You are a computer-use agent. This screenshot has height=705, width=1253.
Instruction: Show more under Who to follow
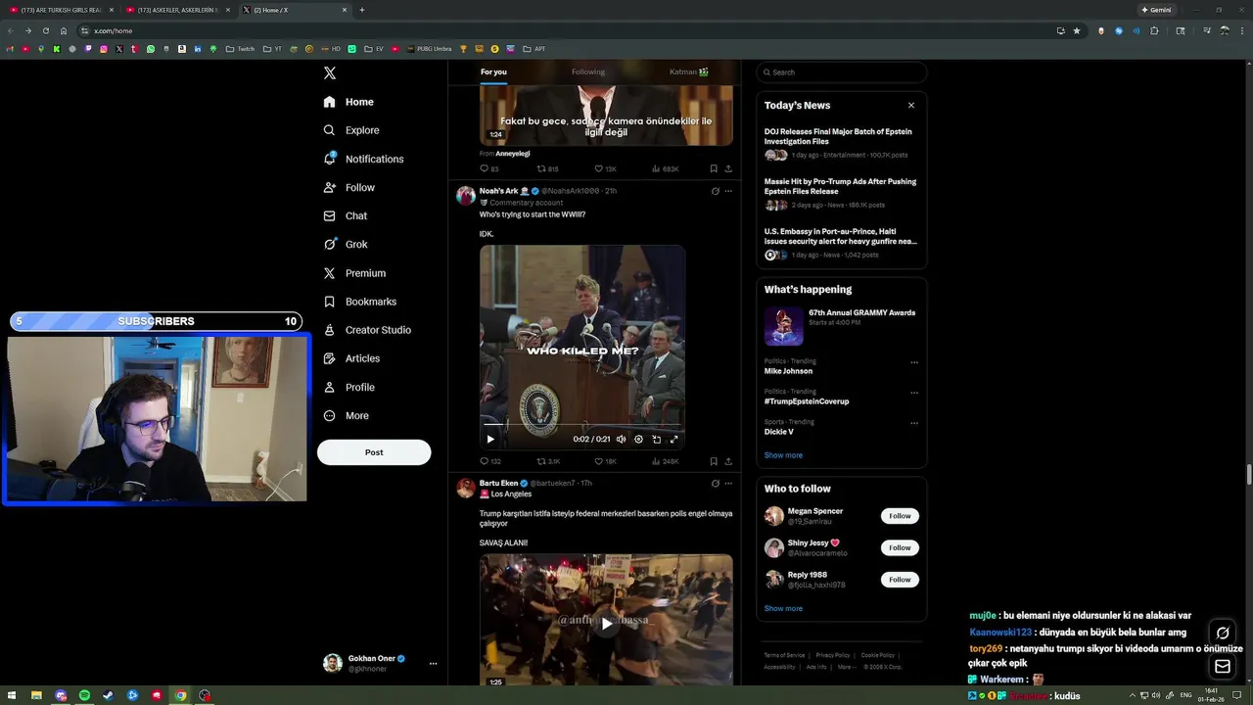point(783,608)
